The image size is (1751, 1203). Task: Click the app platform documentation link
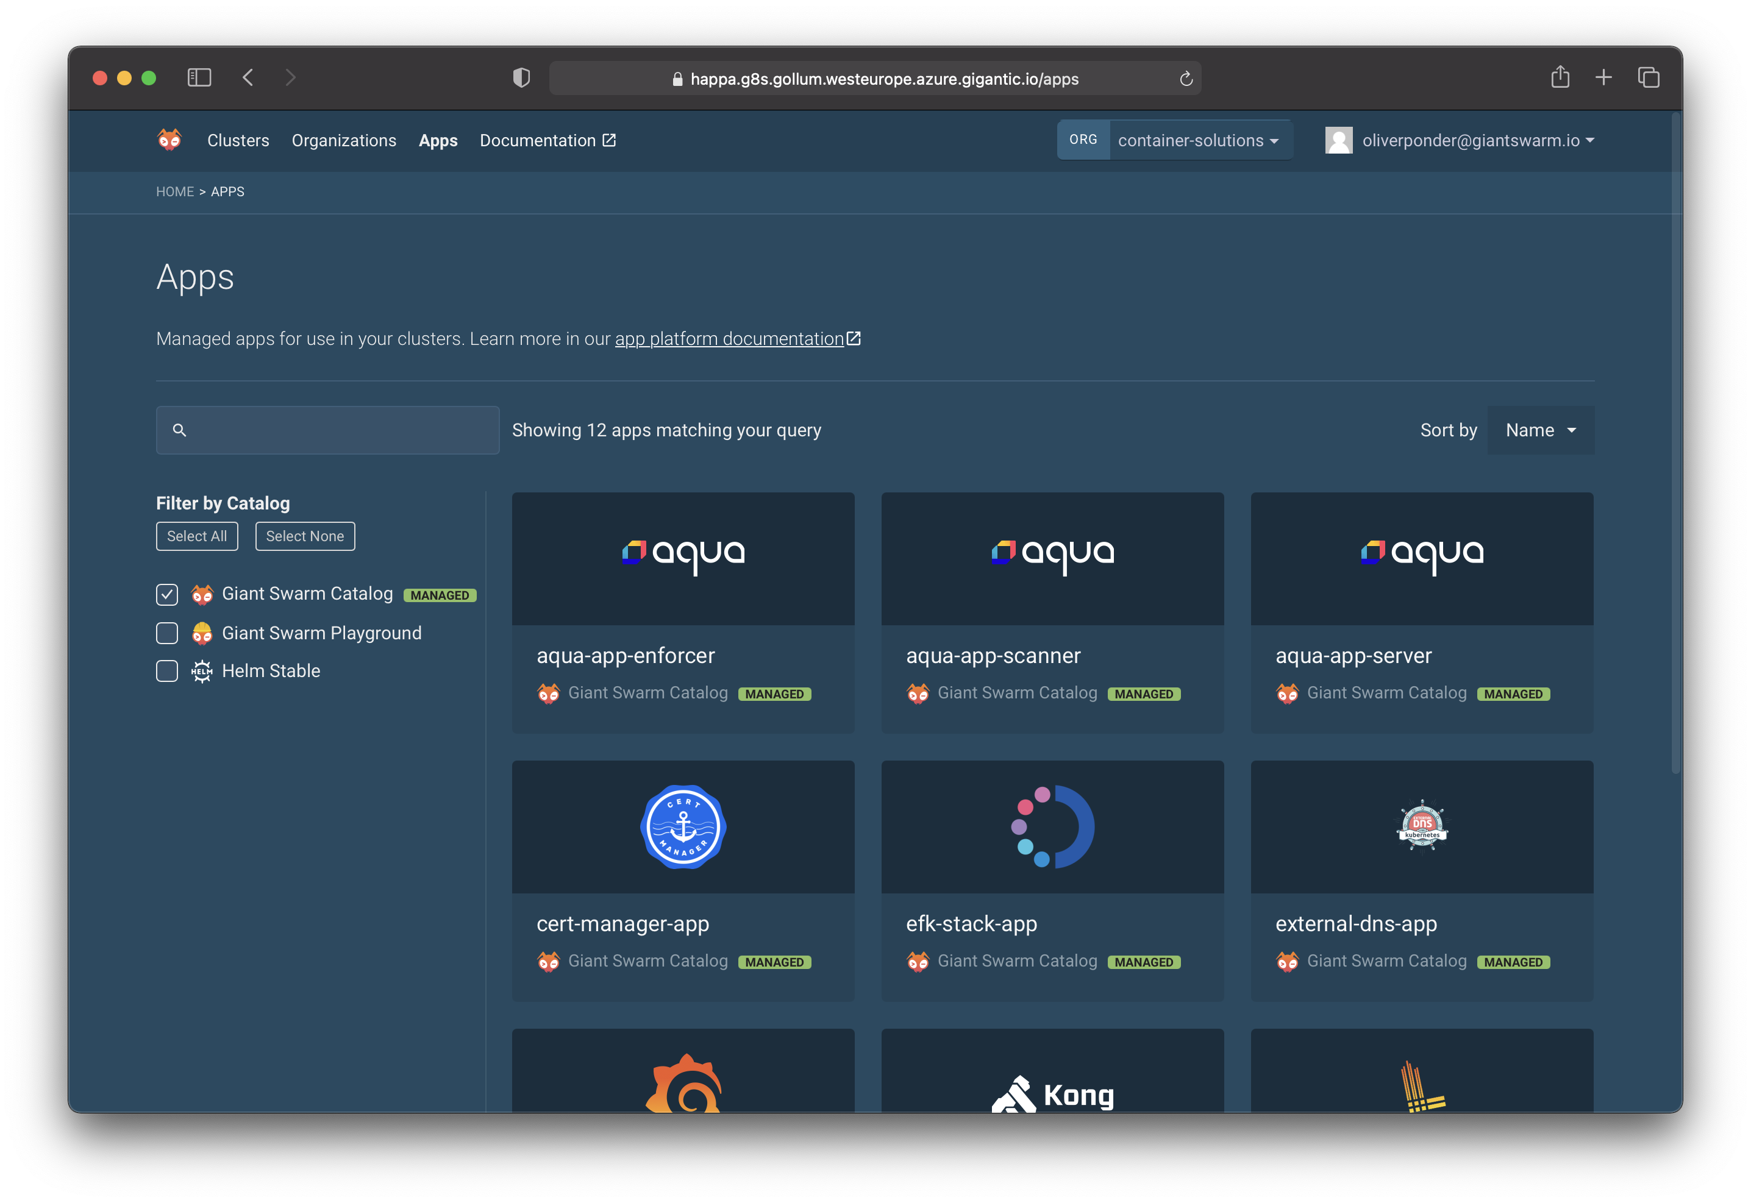click(x=736, y=338)
